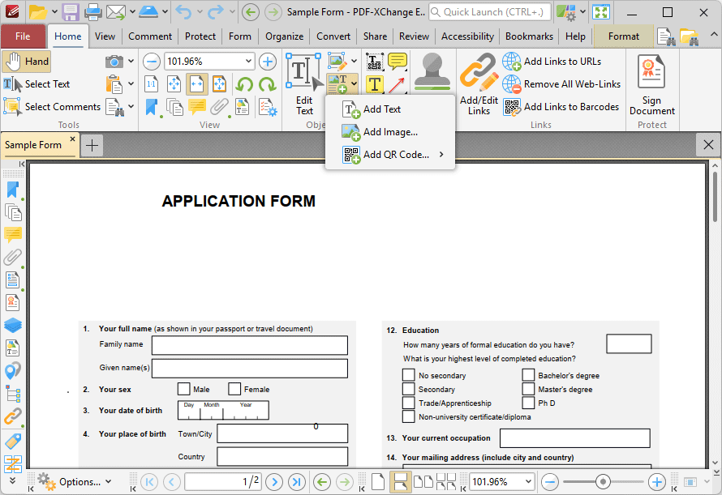This screenshot has width=722, height=495.
Task: Click the Highlight Text tool icon
Action: (x=374, y=84)
